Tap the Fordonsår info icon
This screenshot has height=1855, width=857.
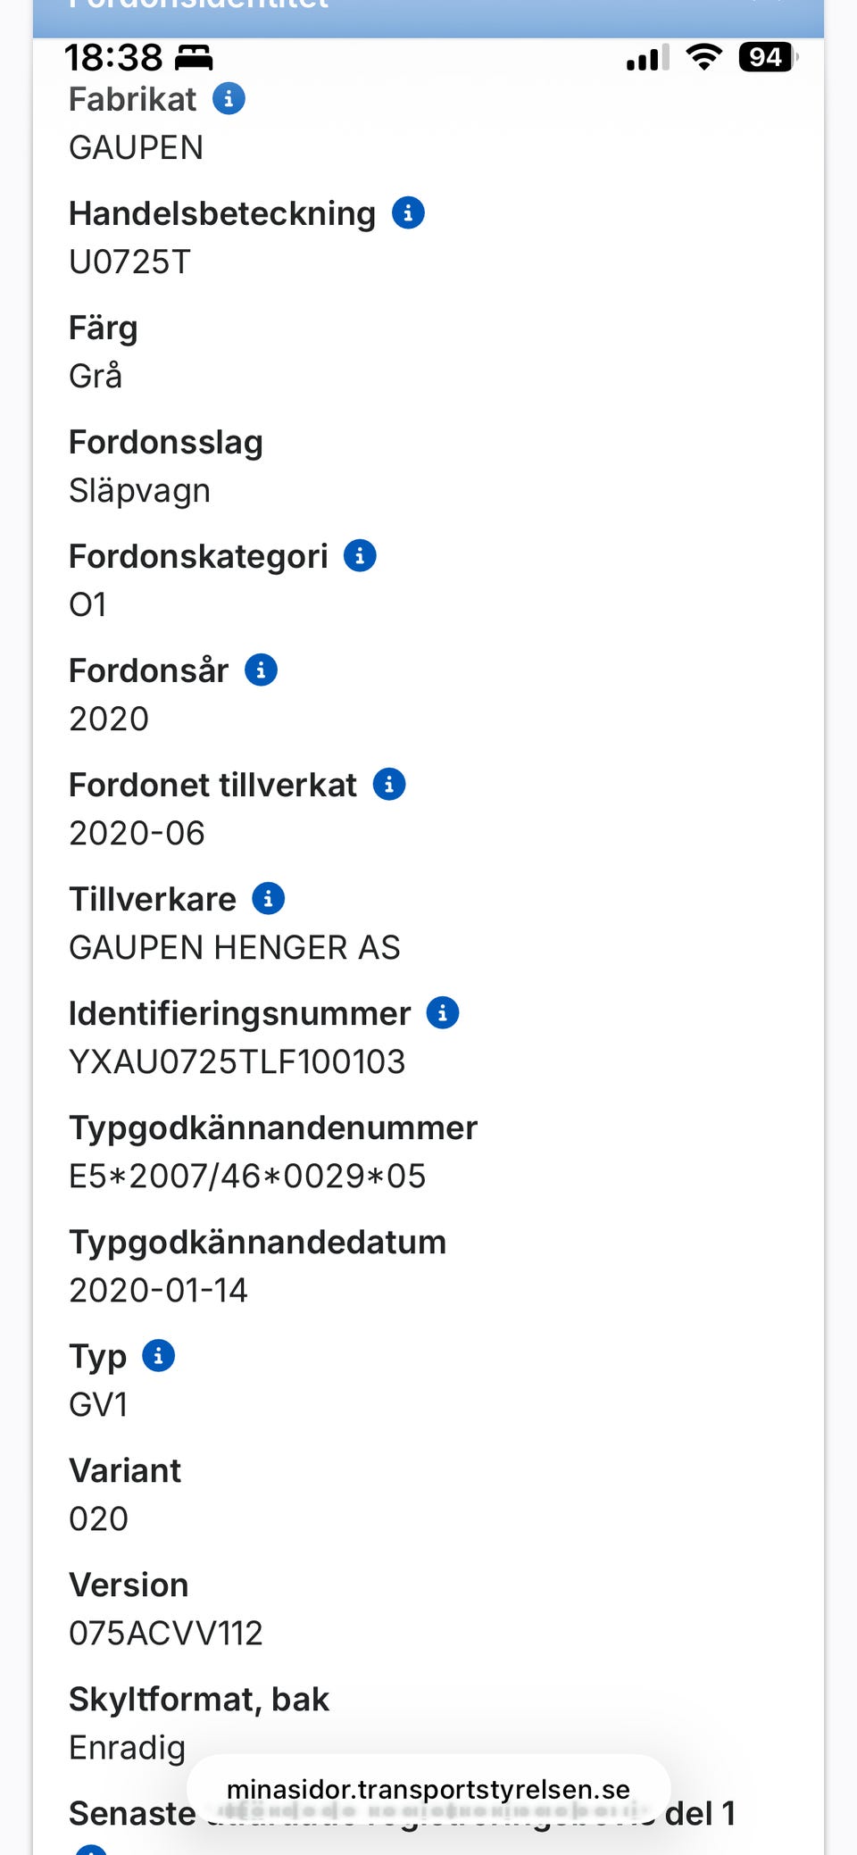pyautogui.click(x=261, y=670)
